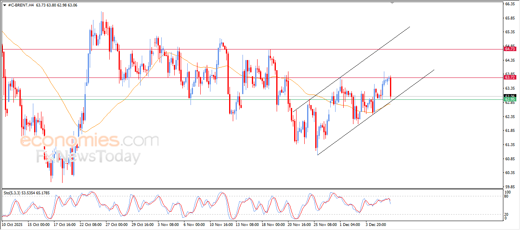Click the green 62.95 price tag
The height and width of the screenshot is (230, 520).
(x=509, y=99)
